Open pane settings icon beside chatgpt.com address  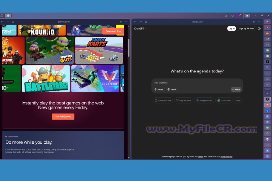[253, 22]
